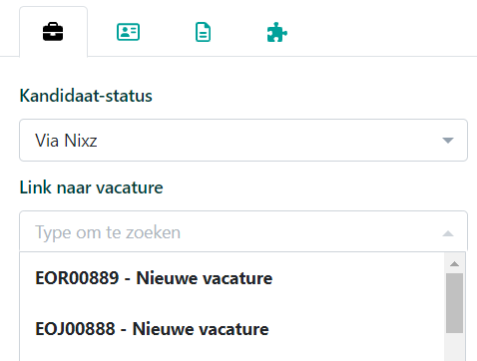Open the puzzle piece integrations tab

click(x=277, y=32)
